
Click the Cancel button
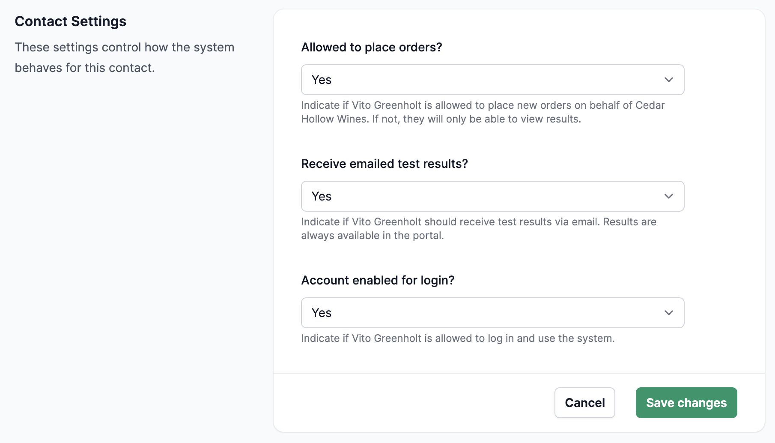[584, 403]
